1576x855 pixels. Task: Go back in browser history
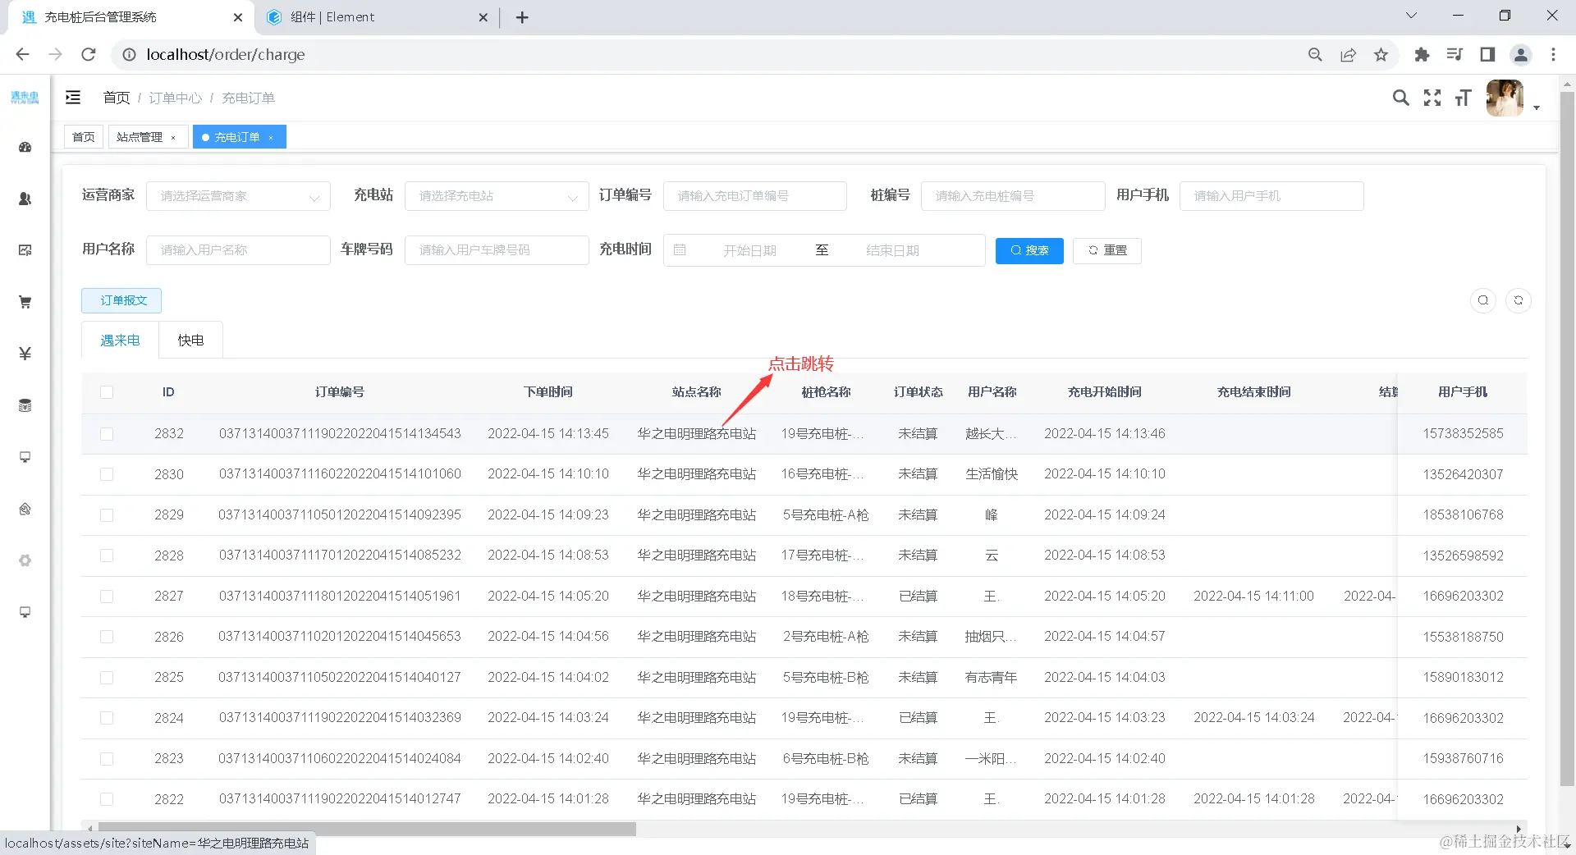(22, 55)
